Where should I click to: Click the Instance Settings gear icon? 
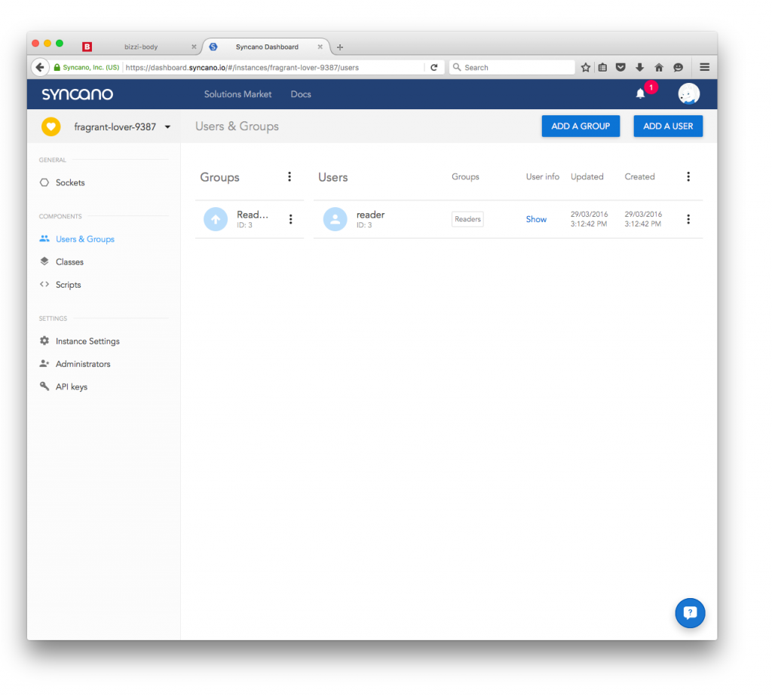point(44,340)
